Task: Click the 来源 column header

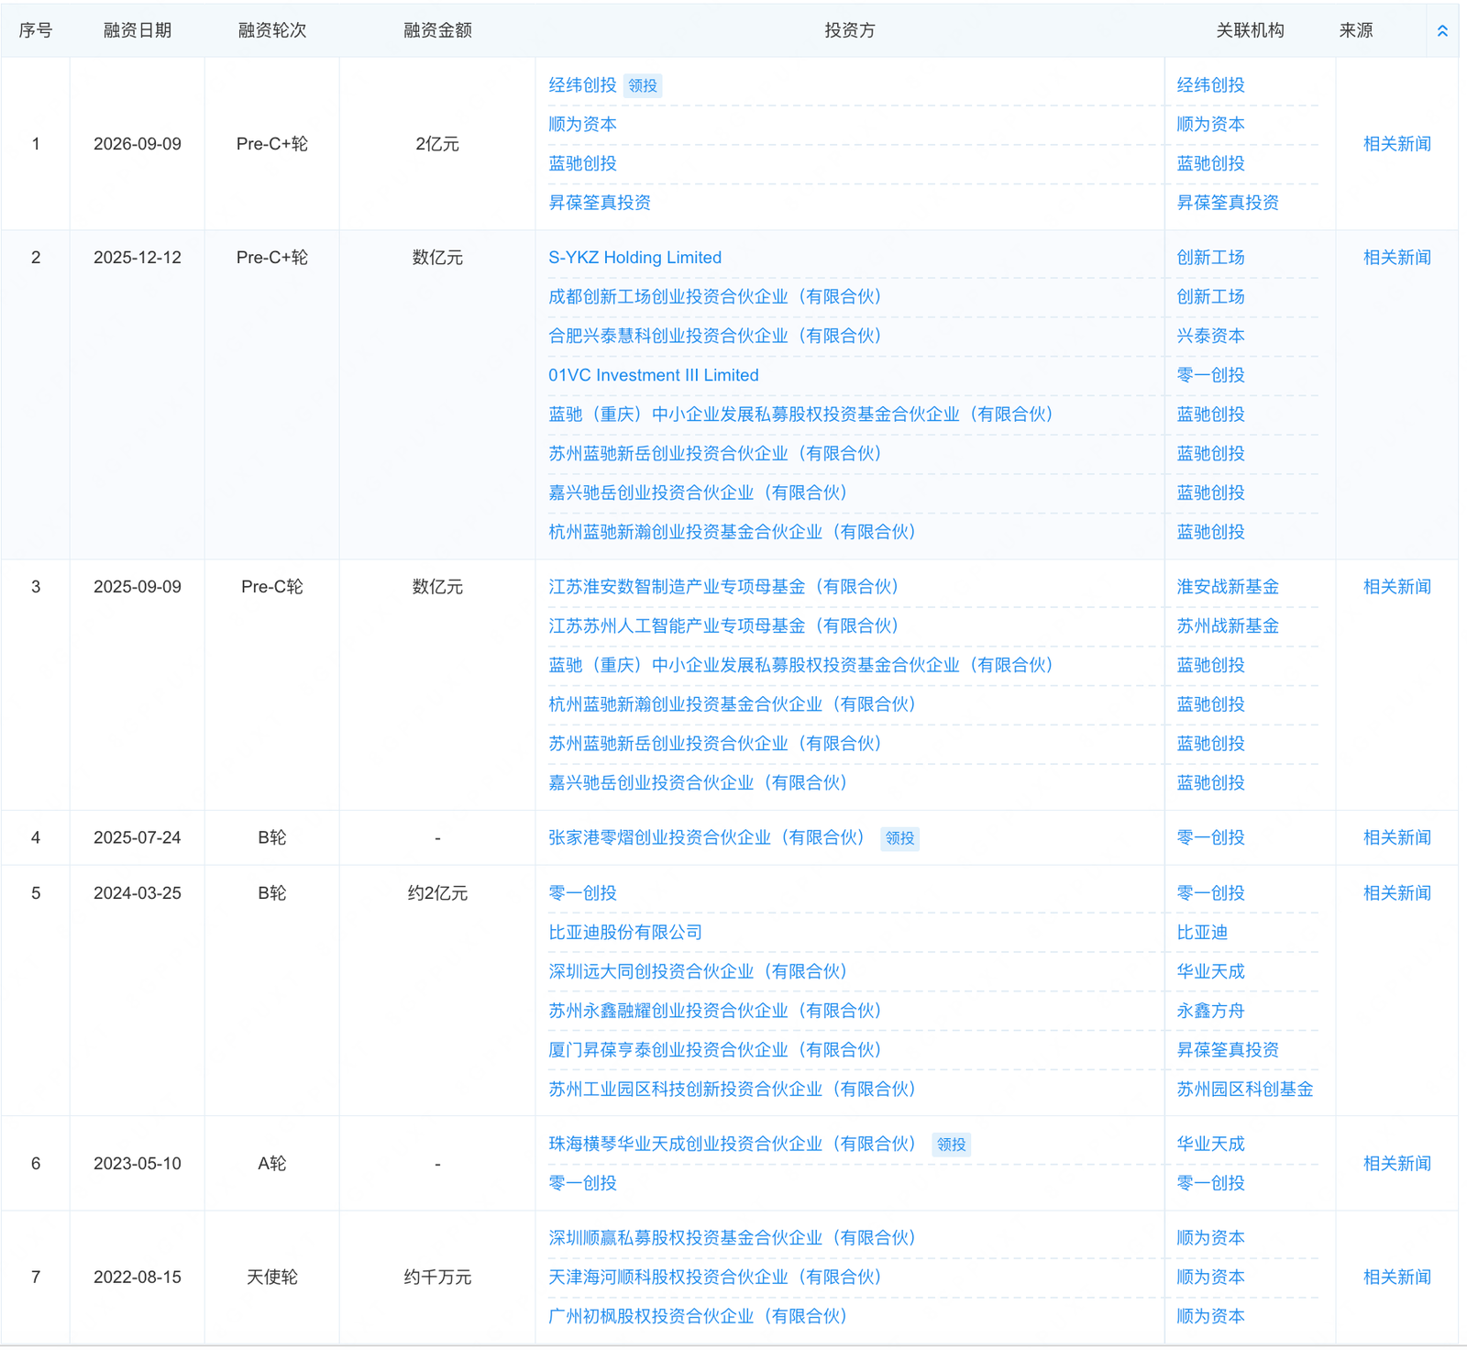Action: pos(1356,30)
